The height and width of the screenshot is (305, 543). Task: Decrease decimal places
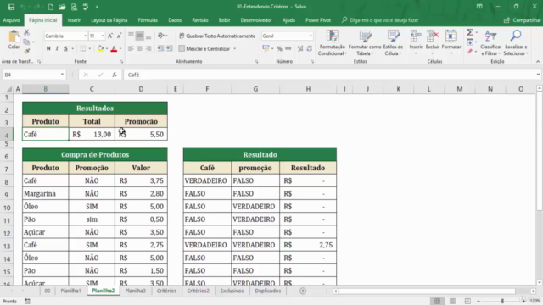[309, 49]
